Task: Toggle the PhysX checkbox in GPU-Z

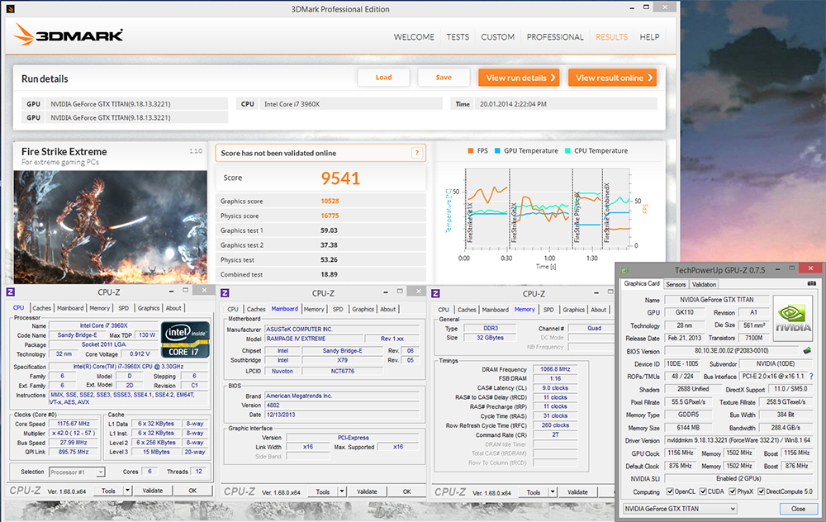Action: (732, 491)
